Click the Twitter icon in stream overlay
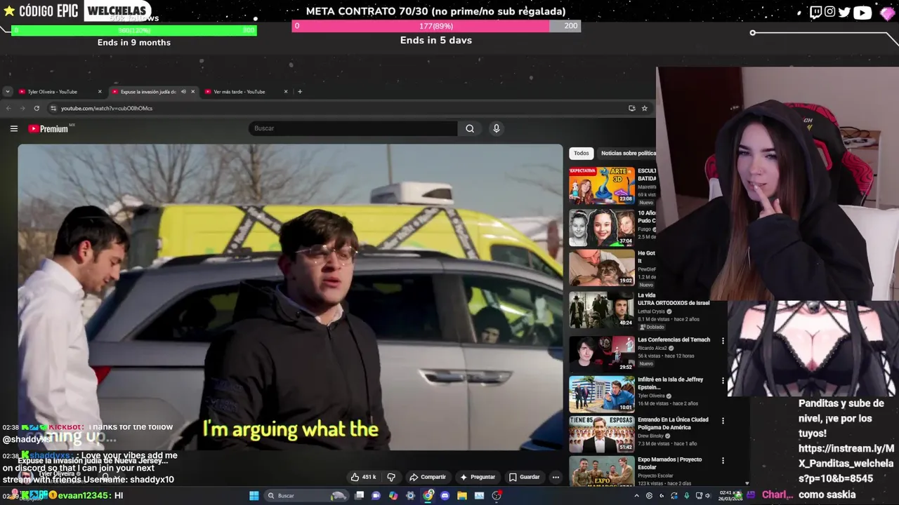This screenshot has width=899, height=505. tap(844, 12)
